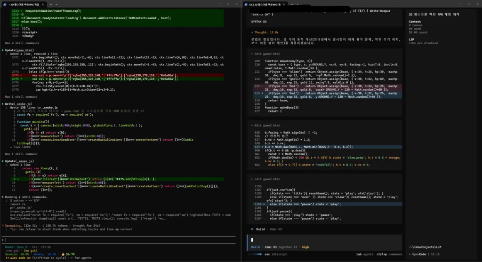482x262 pixels.
Task: Click 'Ran 1 shell command' above Write(_smoke.js)
Action: (21, 97)
